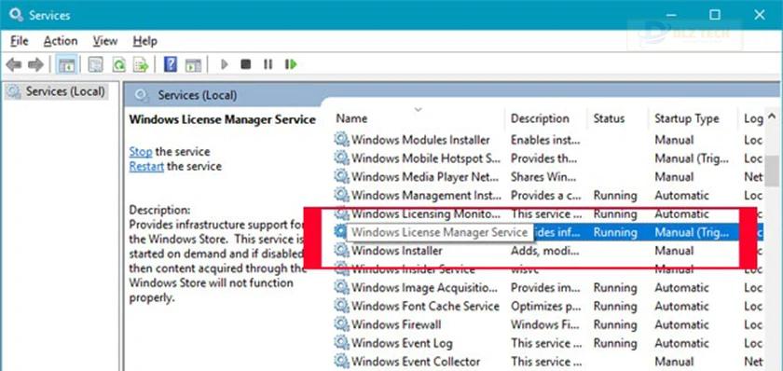The height and width of the screenshot is (371, 783).
Task: Click the Refresh toolbar icon
Action: coord(119,64)
